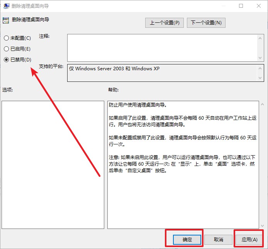The width and height of the screenshot is (268, 249).
Task: Click the 选项 options empty list pane
Action: point(53,165)
